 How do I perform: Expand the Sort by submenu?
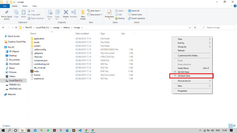pos(193,43)
